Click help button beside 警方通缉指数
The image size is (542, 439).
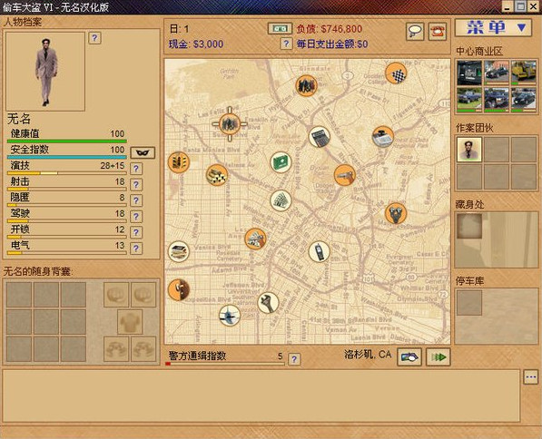[x=294, y=359]
